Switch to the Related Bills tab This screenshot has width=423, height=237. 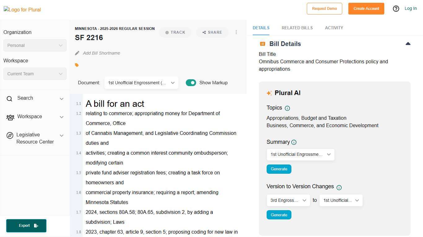[297, 28]
